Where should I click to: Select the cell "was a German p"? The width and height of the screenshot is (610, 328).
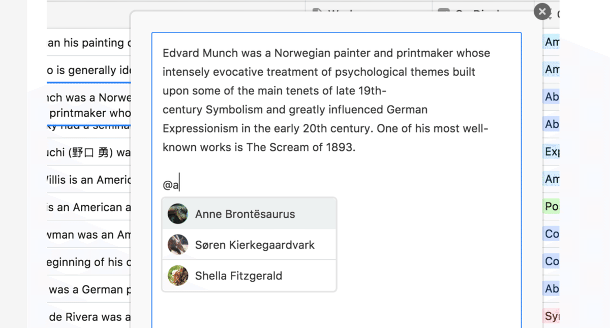(89, 289)
